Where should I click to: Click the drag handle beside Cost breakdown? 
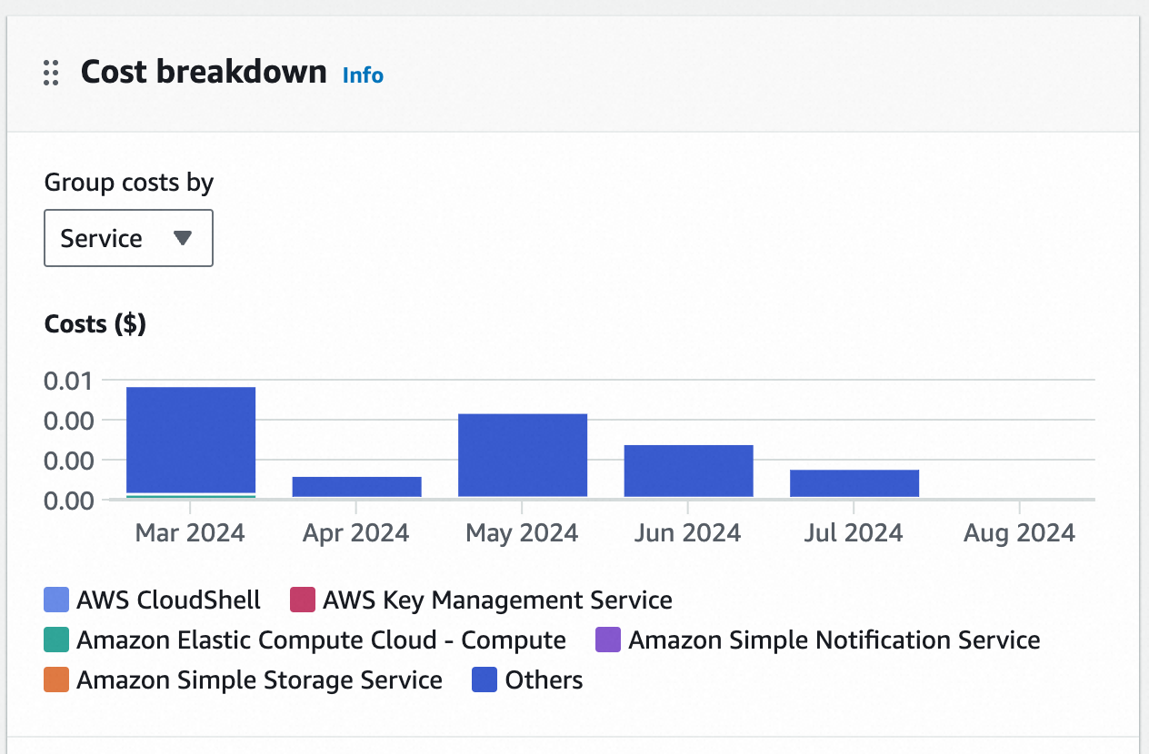coord(51,73)
